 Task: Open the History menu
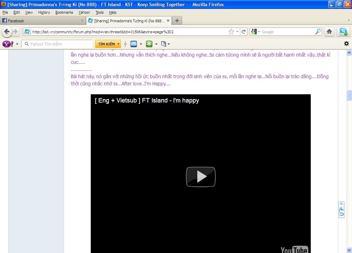click(44, 12)
